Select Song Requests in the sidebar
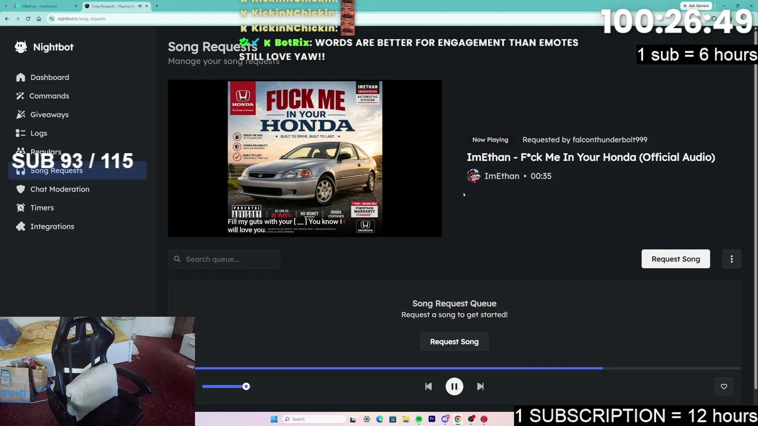Viewport: 758px width, 426px height. (x=78, y=170)
